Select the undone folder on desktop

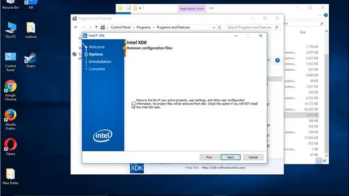click(31, 30)
